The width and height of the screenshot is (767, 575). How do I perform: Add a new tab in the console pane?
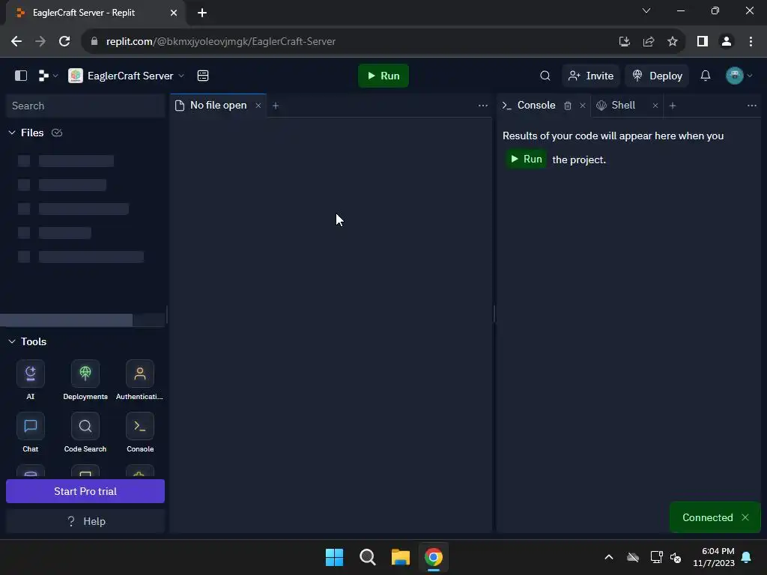[673, 106]
